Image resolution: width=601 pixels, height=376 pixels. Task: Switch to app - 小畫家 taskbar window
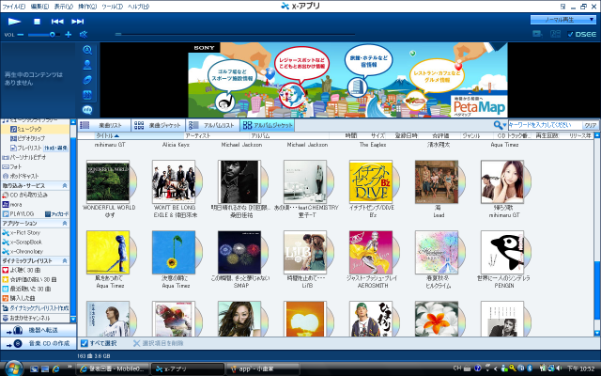(262, 369)
